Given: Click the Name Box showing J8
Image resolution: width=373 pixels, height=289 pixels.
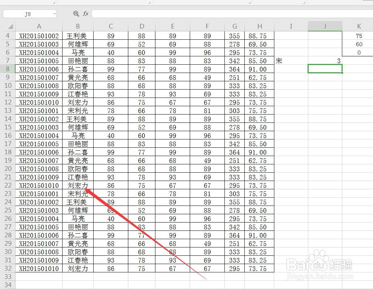Looking at the screenshot, I should pyautogui.click(x=28, y=14).
